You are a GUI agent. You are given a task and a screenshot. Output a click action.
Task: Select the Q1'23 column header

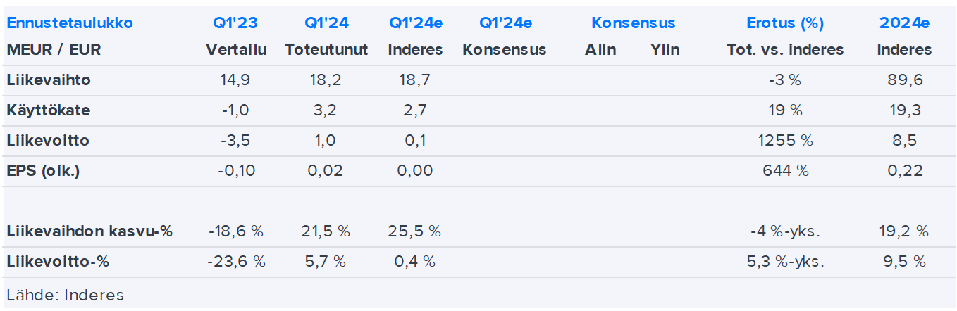click(x=235, y=23)
